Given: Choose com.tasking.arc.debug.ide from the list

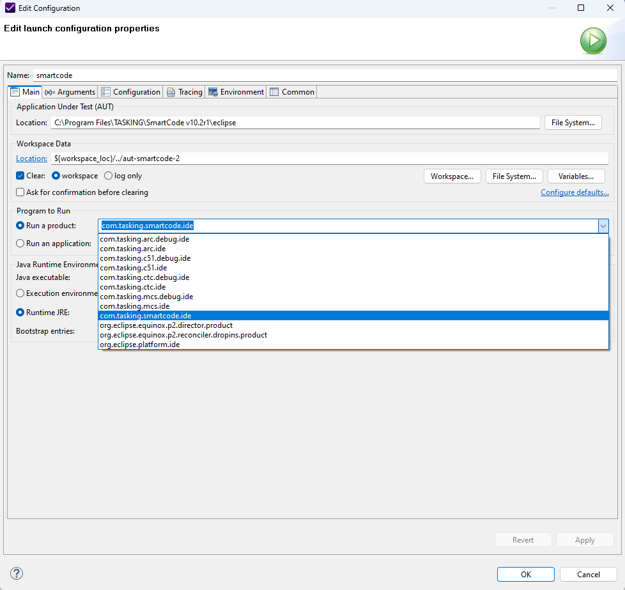Looking at the screenshot, I should click(353, 239).
